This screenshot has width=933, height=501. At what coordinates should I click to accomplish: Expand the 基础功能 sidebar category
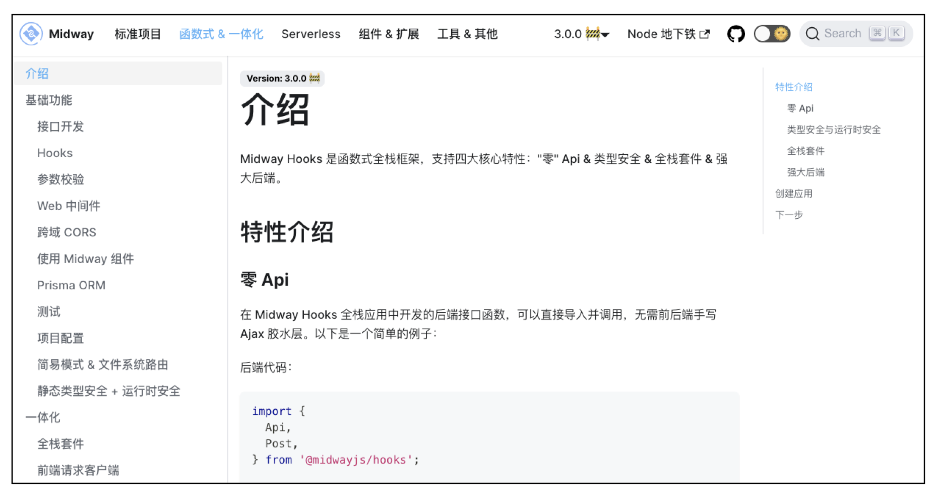(x=49, y=100)
